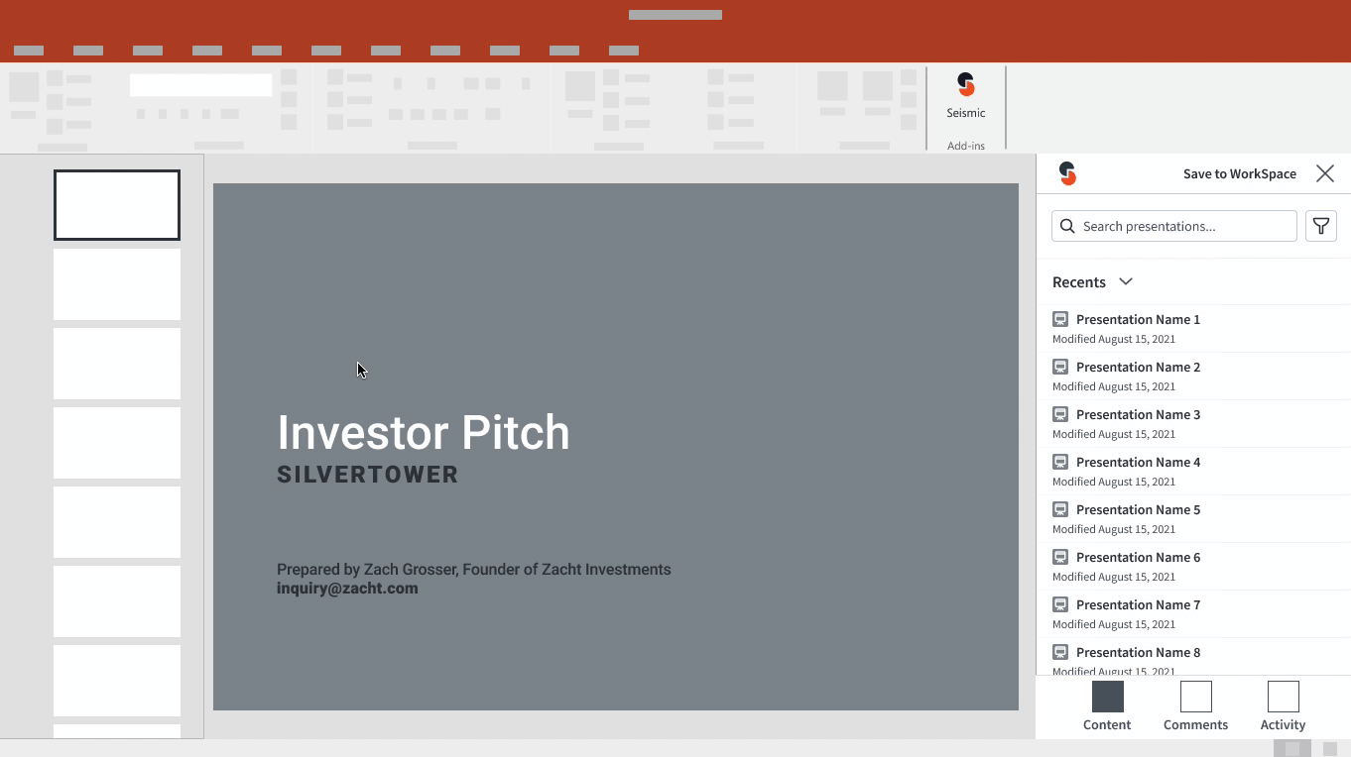Switch to the Activity tab

[x=1283, y=706]
